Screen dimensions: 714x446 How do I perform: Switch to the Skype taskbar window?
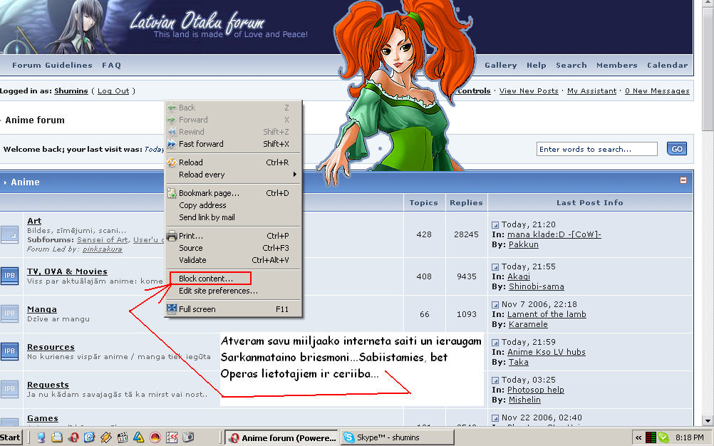398,438
